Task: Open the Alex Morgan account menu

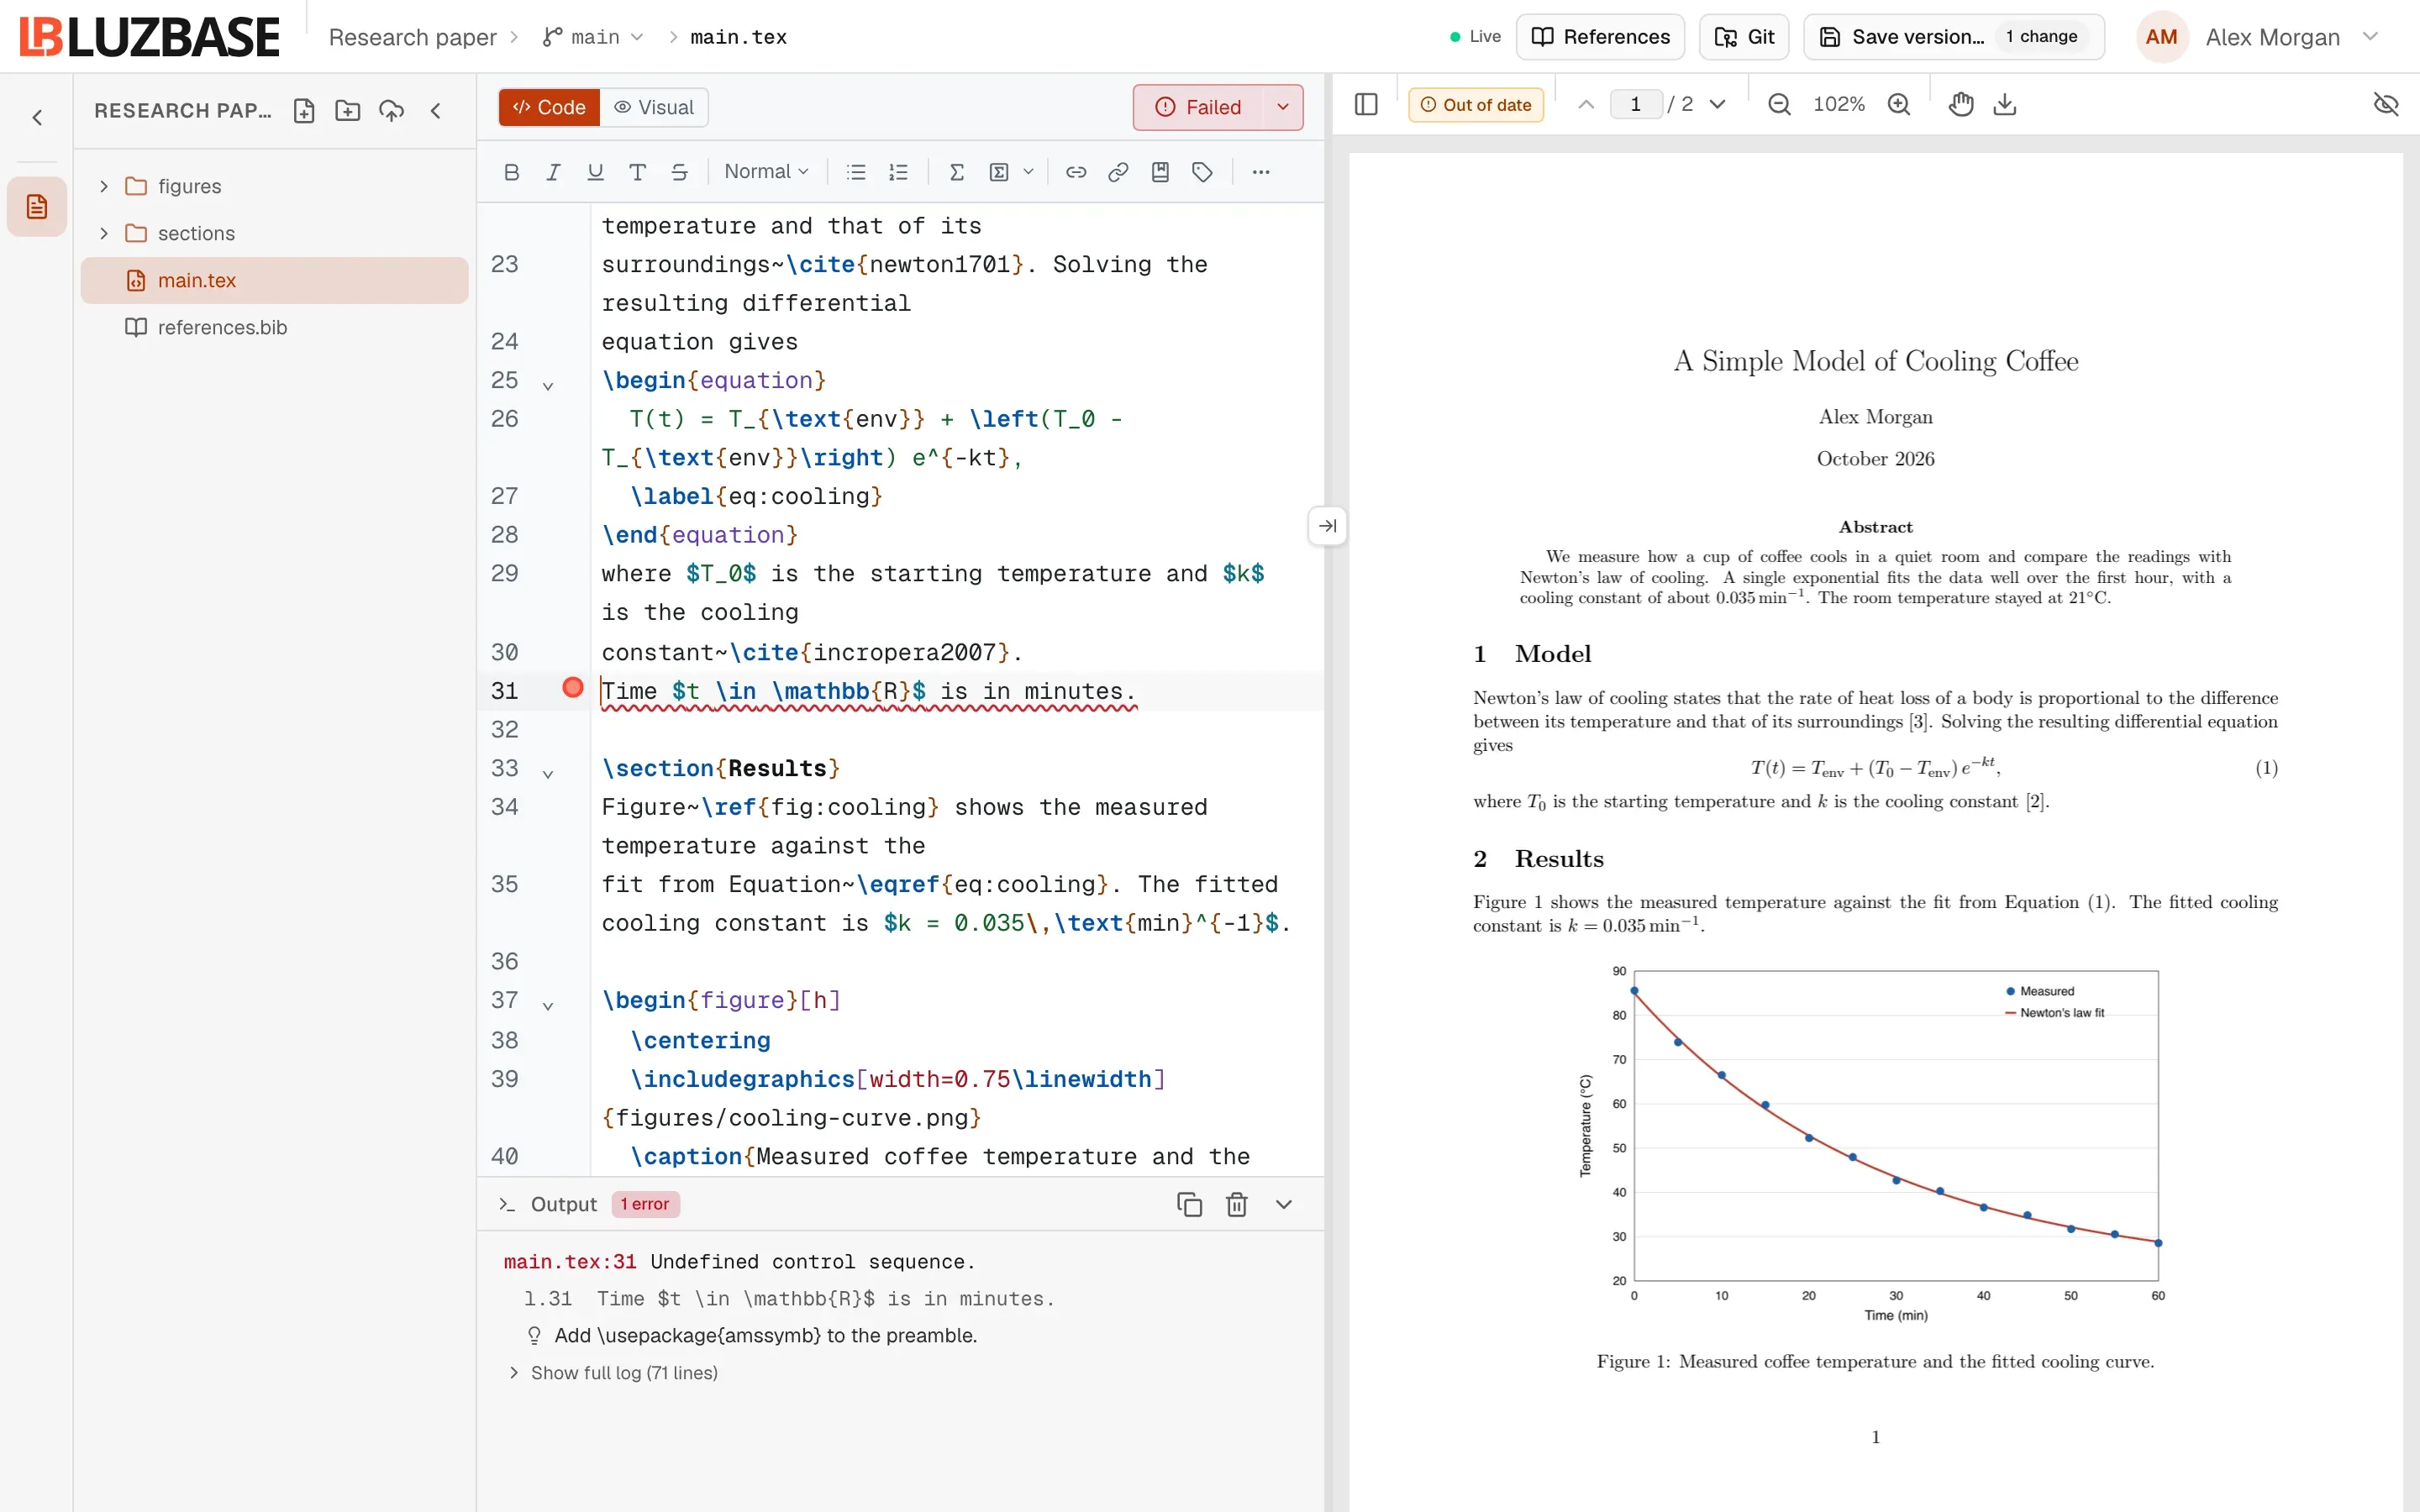Action: (x=2259, y=37)
